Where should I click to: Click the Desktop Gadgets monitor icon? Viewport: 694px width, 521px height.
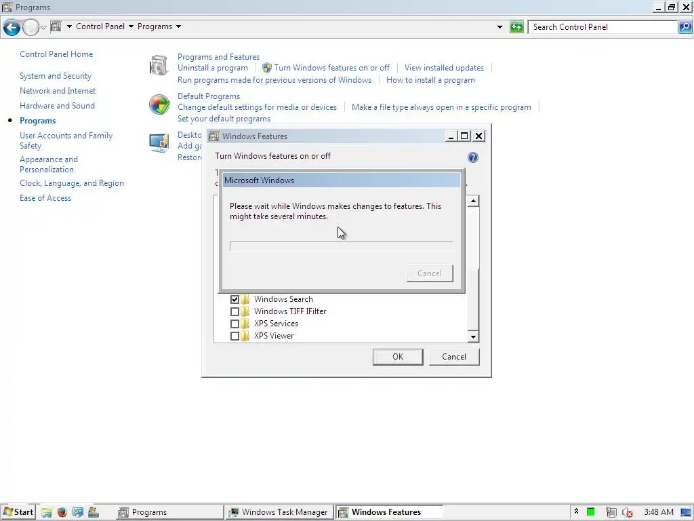tap(159, 143)
